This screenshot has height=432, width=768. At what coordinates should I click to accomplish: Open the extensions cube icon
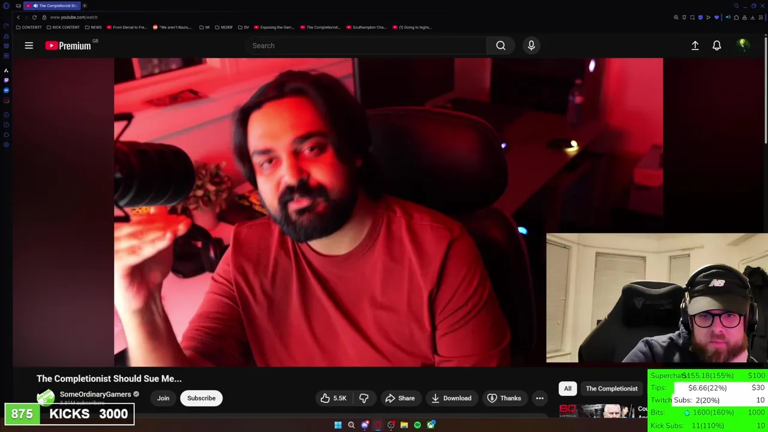[736, 17]
